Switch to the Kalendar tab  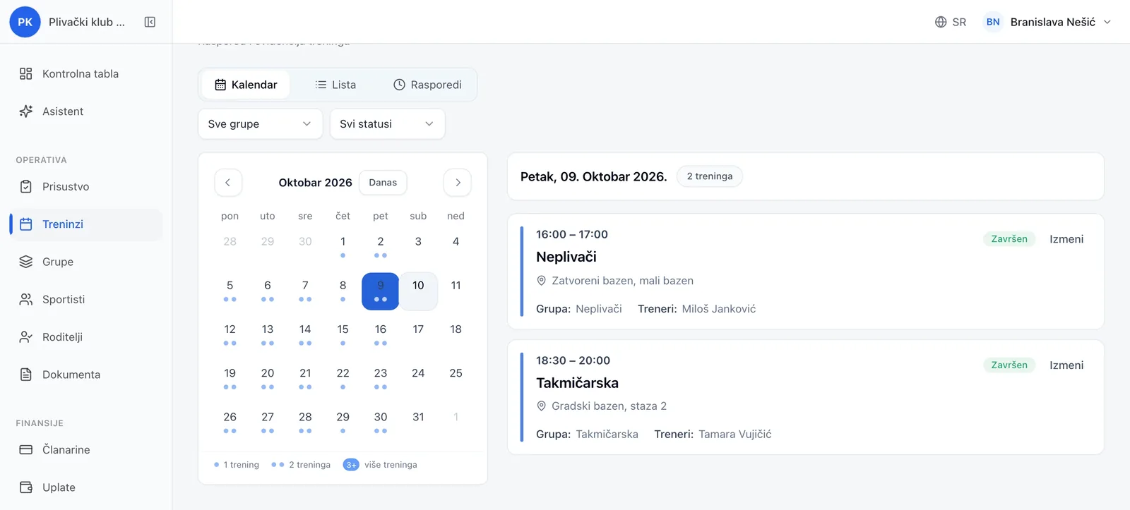pos(246,85)
